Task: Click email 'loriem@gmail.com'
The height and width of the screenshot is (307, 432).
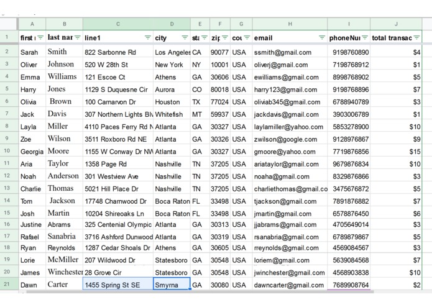Action: pyautogui.click(x=290, y=260)
